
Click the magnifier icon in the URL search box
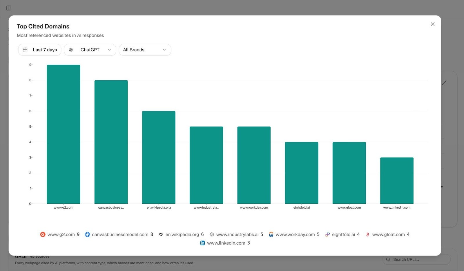point(388,259)
